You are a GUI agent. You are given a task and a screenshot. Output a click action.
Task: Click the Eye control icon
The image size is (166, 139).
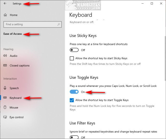click(x=5, y=117)
